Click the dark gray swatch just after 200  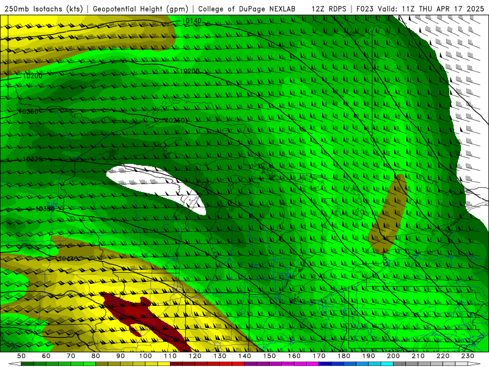click(x=400, y=364)
